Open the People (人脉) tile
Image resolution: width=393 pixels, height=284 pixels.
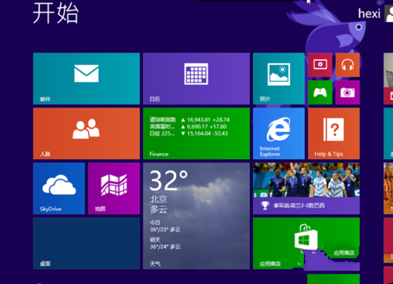pyautogui.click(x=86, y=133)
